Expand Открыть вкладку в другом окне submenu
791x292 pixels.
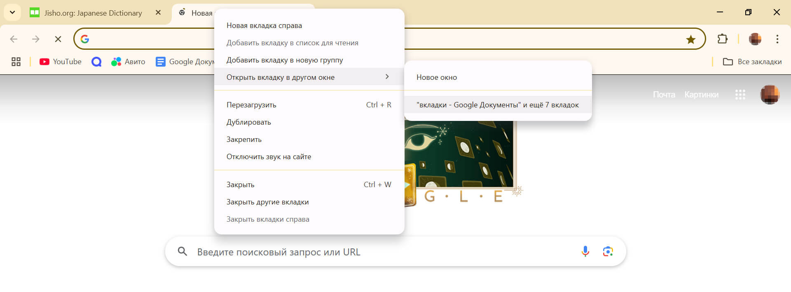tap(309, 77)
